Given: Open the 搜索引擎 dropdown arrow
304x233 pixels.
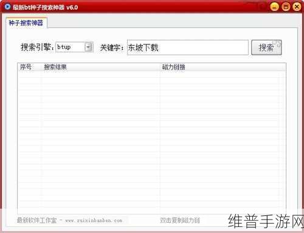Looking at the screenshot, I should point(89,47).
